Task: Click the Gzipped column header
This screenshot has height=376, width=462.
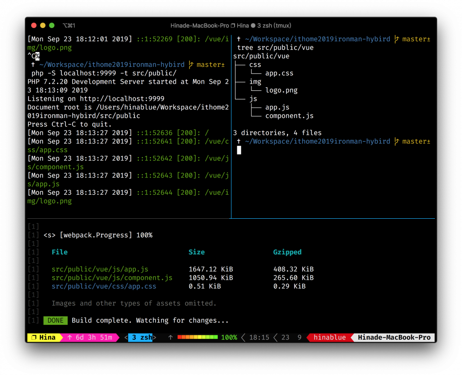Action: pos(287,252)
